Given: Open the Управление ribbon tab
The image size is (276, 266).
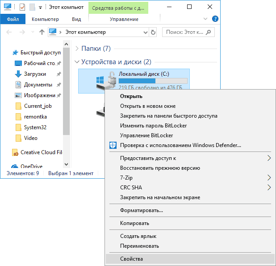Looking at the screenshot, I should pyautogui.click(x=124, y=19).
